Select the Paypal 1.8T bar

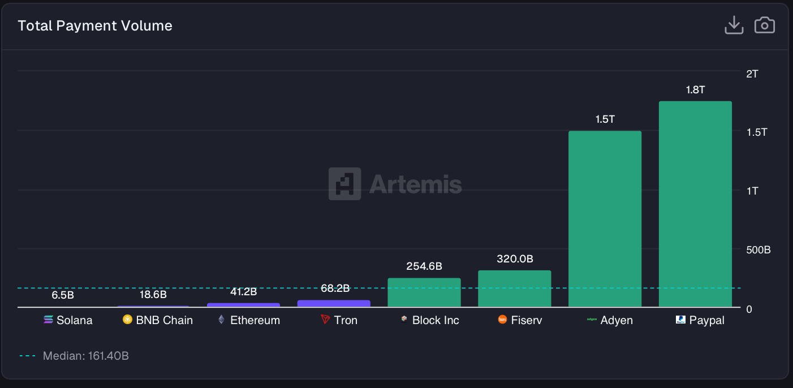coord(695,204)
